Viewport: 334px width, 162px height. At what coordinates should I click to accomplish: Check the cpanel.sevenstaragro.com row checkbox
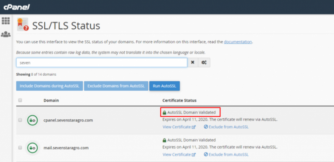20,120
